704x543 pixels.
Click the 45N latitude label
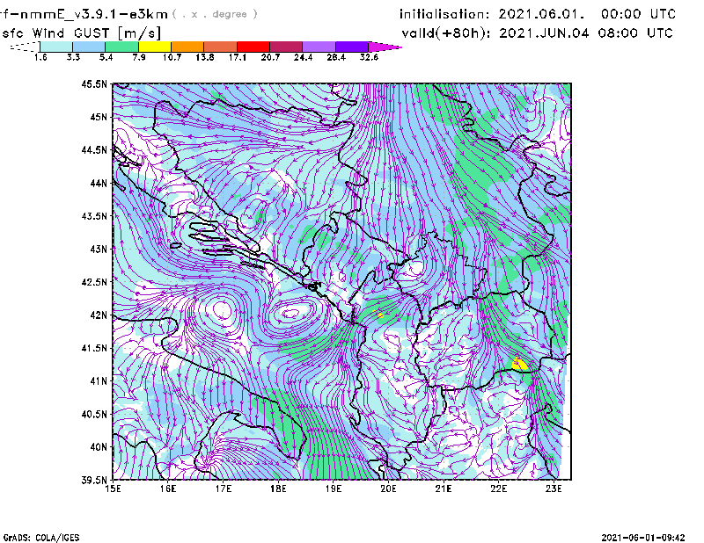pyautogui.click(x=99, y=117)
